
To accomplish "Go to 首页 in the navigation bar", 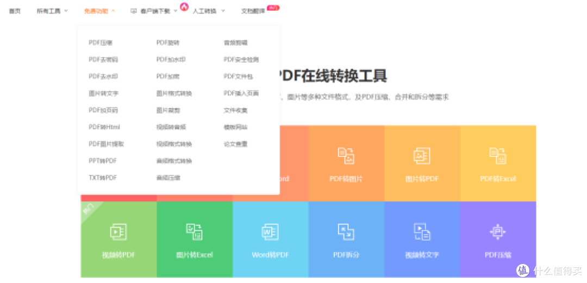I will coord(14,11).
